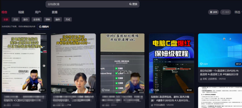This screenshot has height=108, width=242.
Task: Select the 指令 filter chip
Action: [x=26, y=20]
